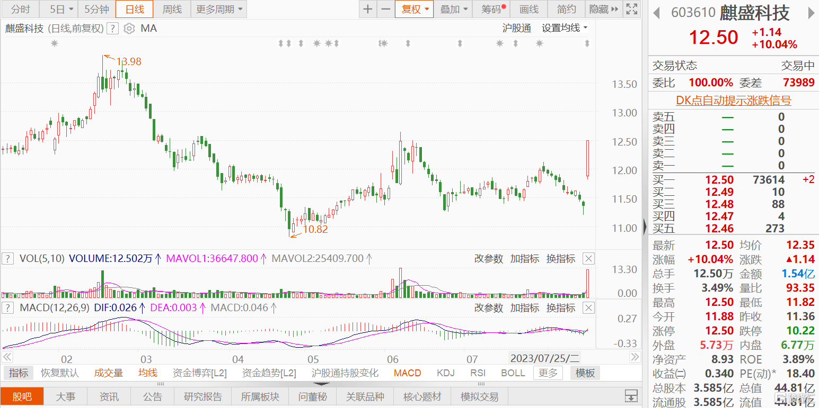Toggle MACD indicator at bottom bar
The image size is (819, 408).
(x=407, y=373)
